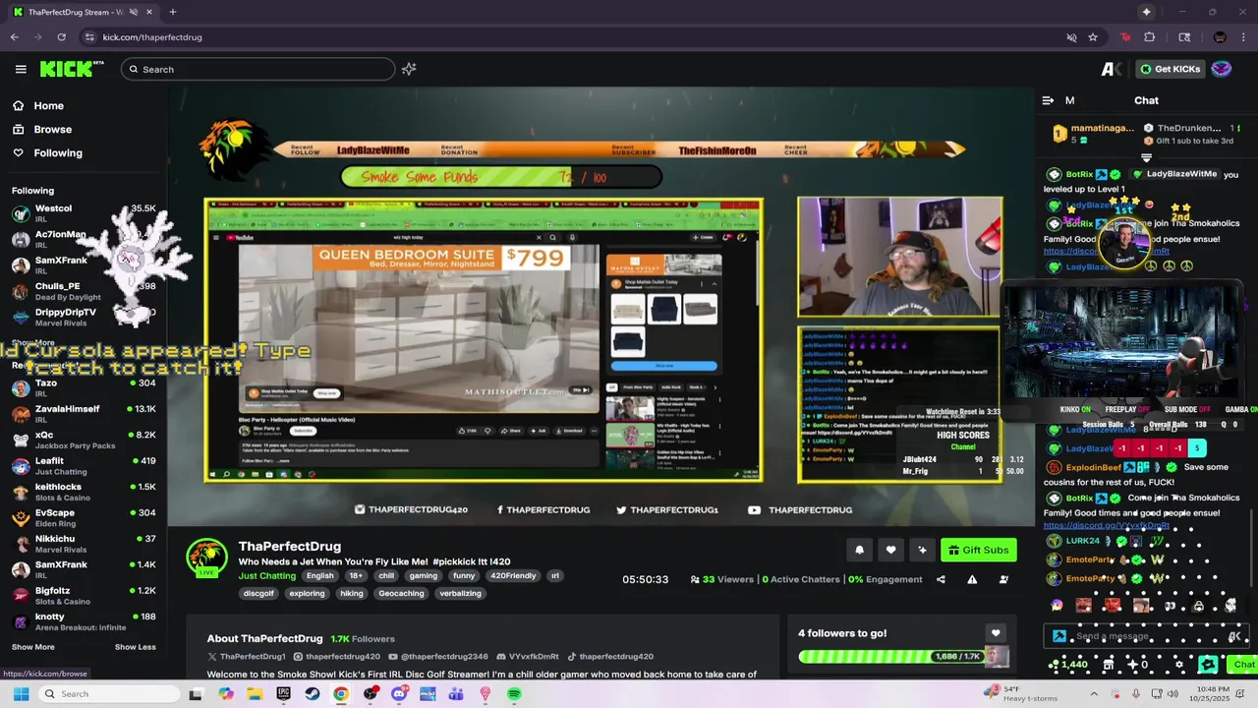Open the 1,440 channel points balance
1258x708 pixels.
[1068, 665]
